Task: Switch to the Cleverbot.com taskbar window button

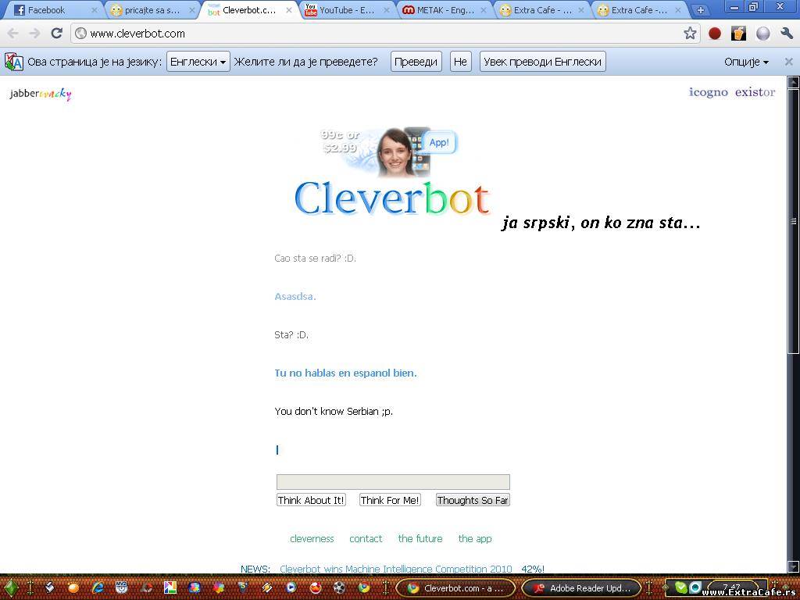Action: (455, 588)
